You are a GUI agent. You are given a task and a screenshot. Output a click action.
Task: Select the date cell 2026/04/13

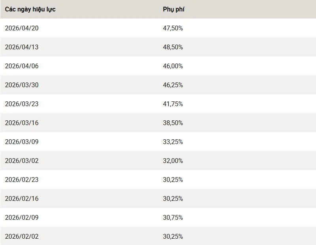22,47
